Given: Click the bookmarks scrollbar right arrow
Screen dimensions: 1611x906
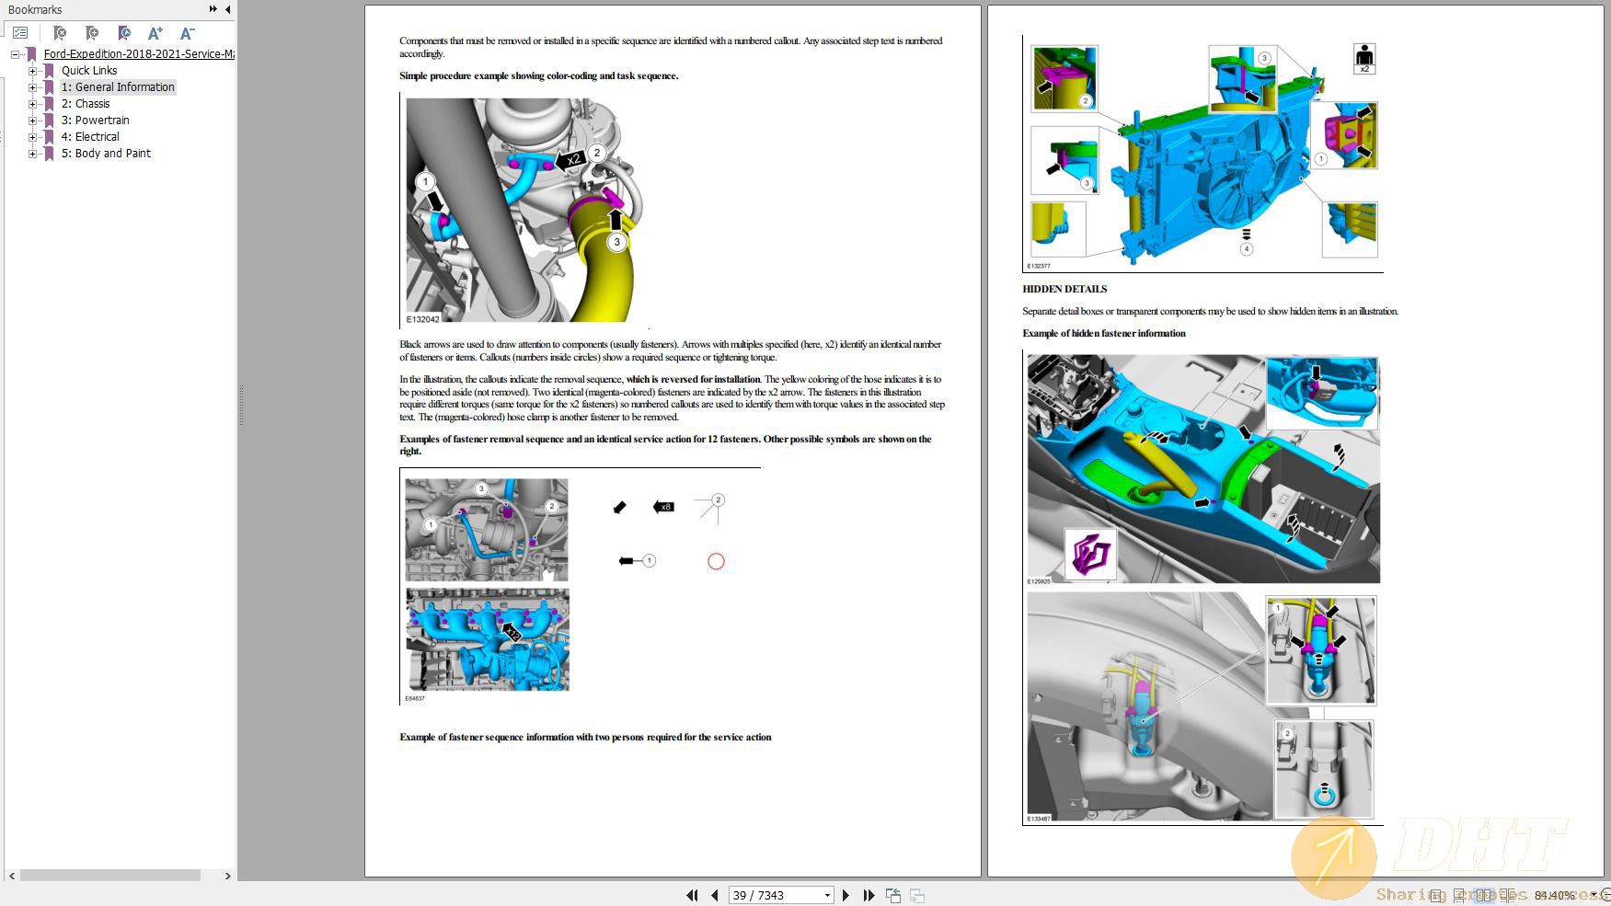Looking at the screenshot, I should (x=227, y=876).
